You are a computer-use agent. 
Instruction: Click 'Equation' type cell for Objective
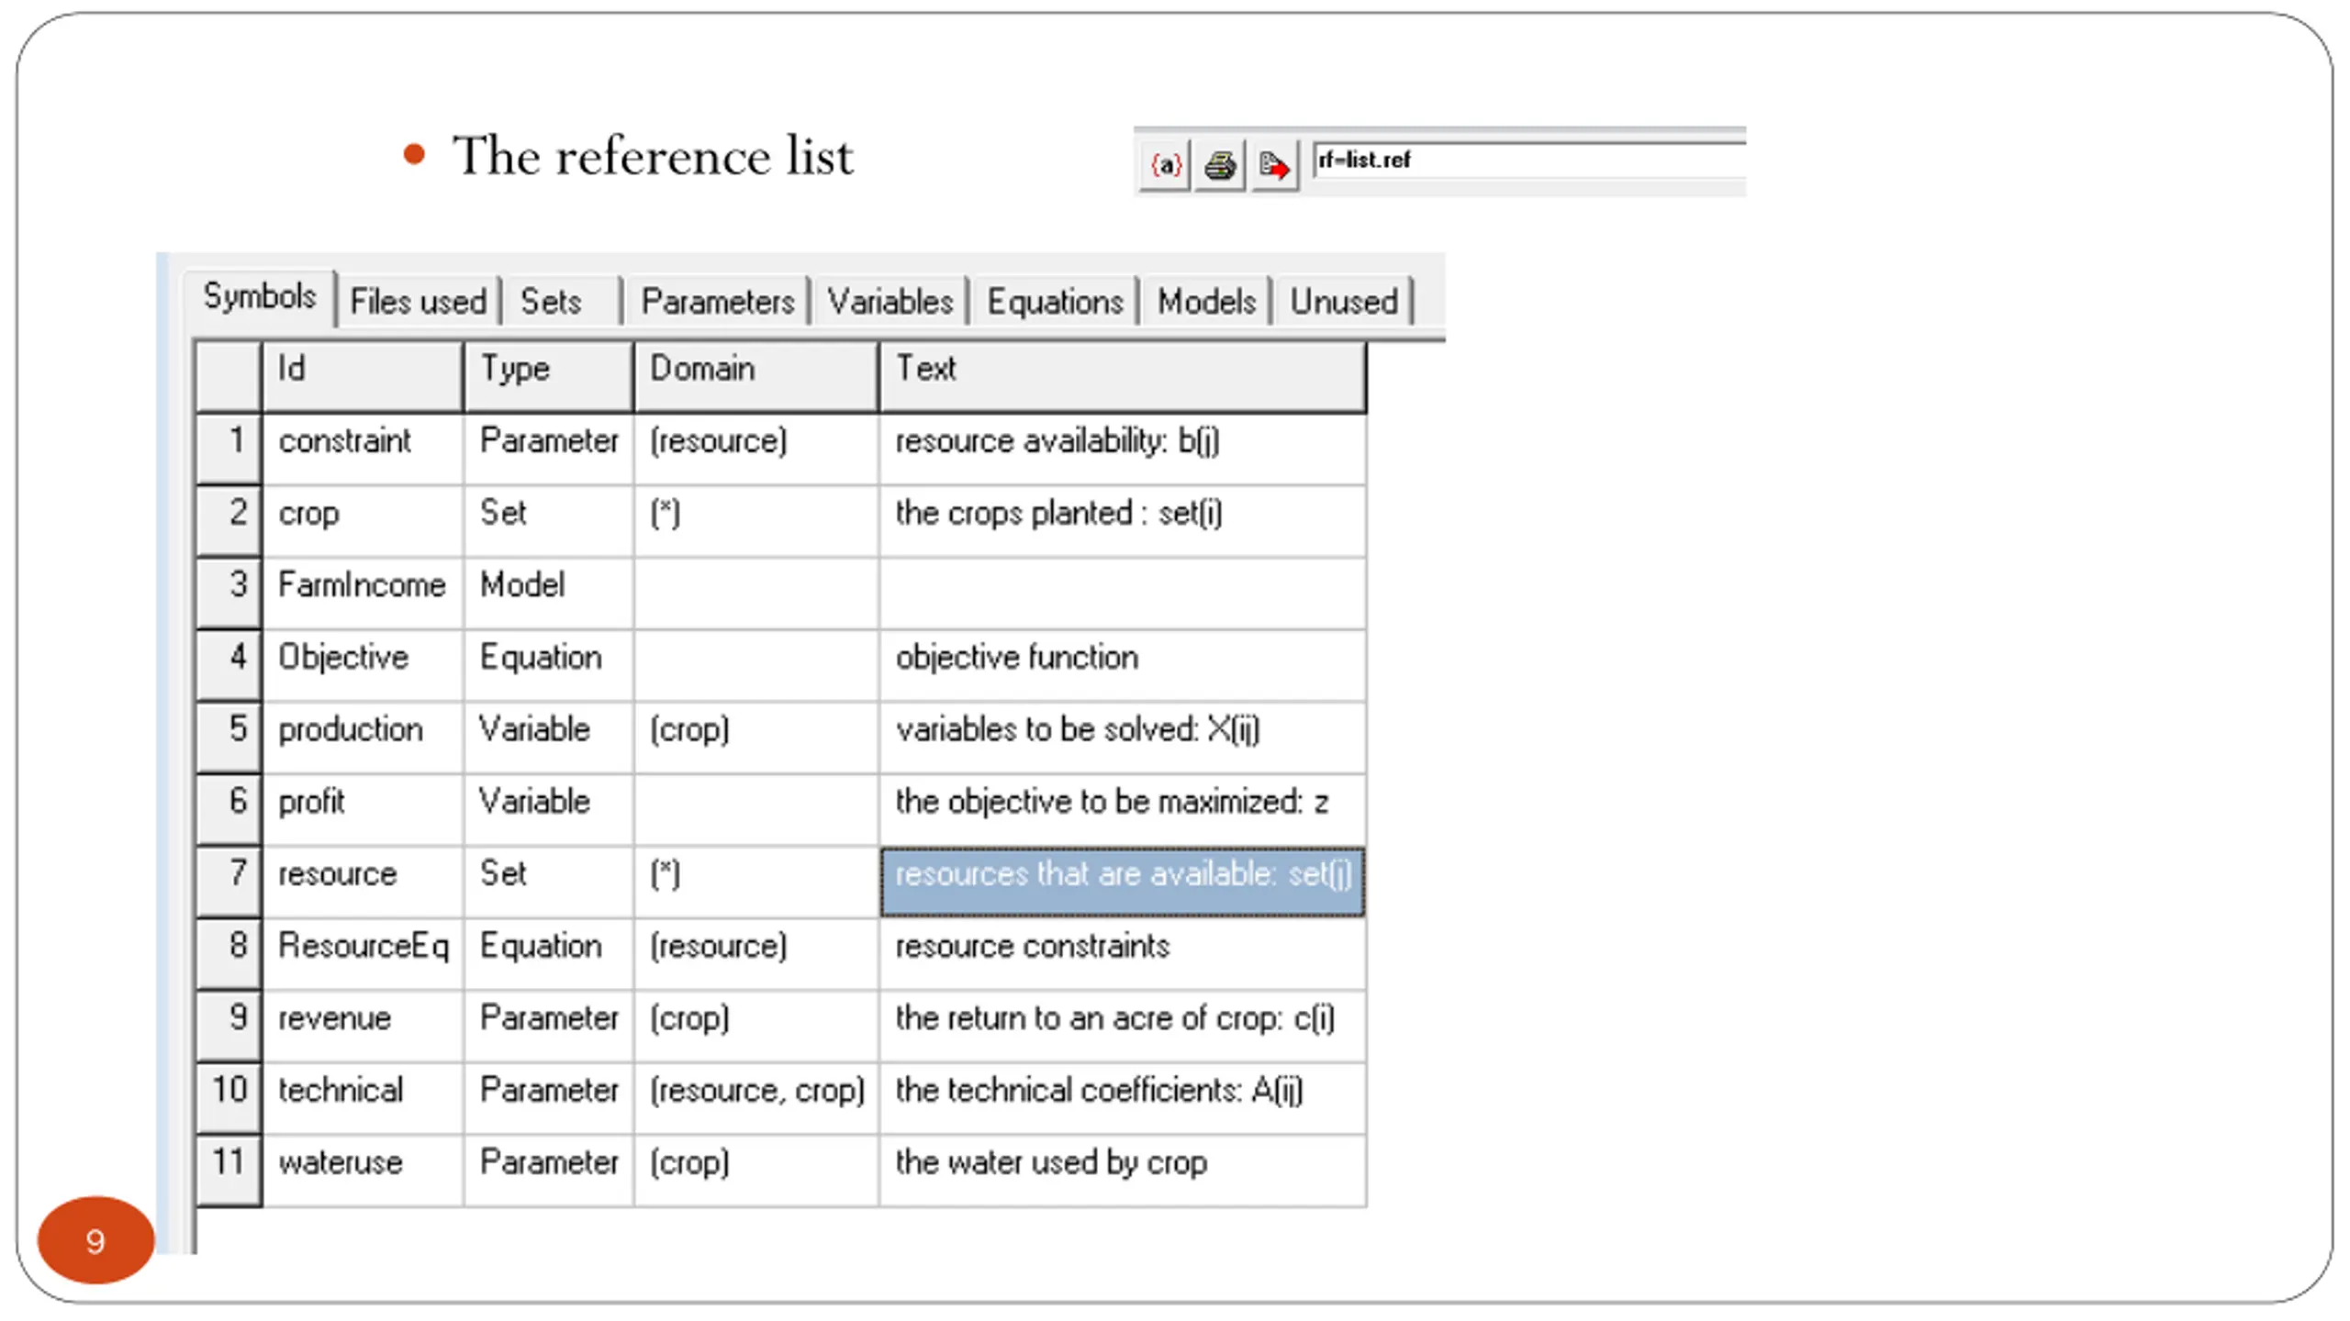click(549, 665)
